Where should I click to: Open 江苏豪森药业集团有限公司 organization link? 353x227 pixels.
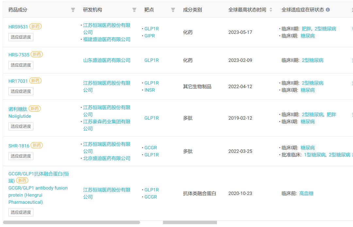tap(107, 125)
